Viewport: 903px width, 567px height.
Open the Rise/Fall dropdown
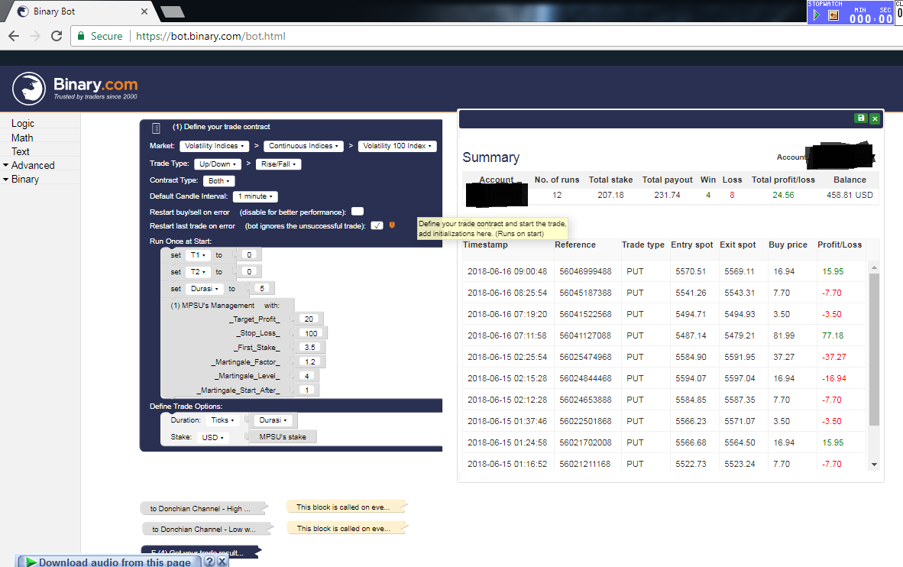[278, 164]
